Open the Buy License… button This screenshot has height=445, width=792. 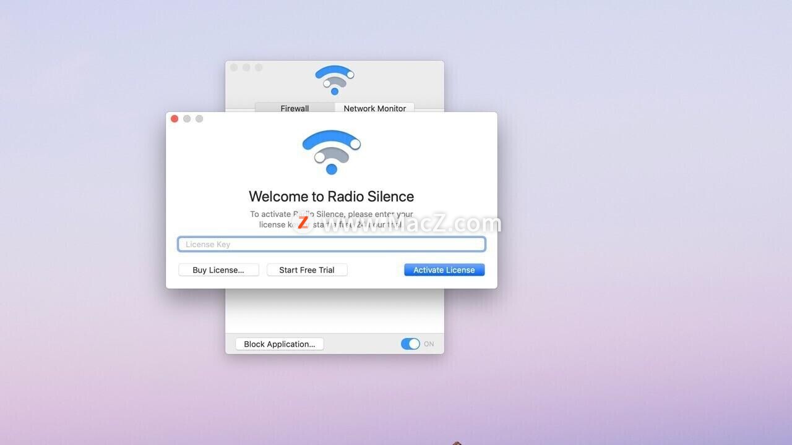click(218, 270)
